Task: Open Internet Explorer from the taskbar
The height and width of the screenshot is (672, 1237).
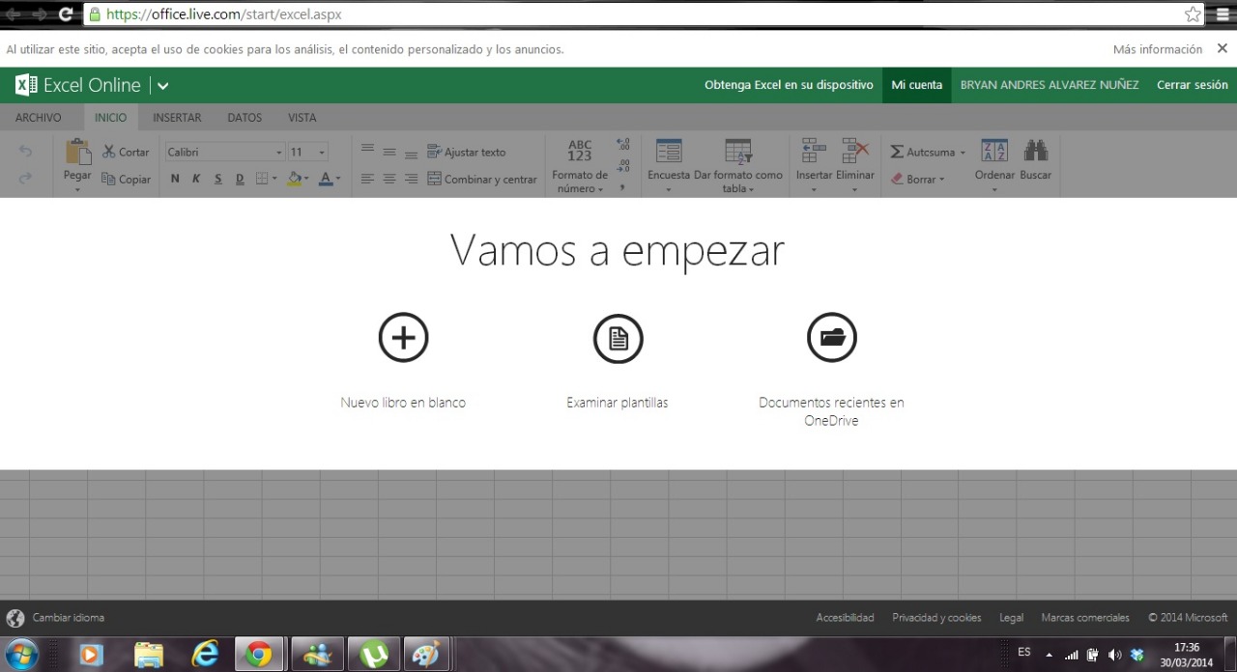Action: pos(205,654)
